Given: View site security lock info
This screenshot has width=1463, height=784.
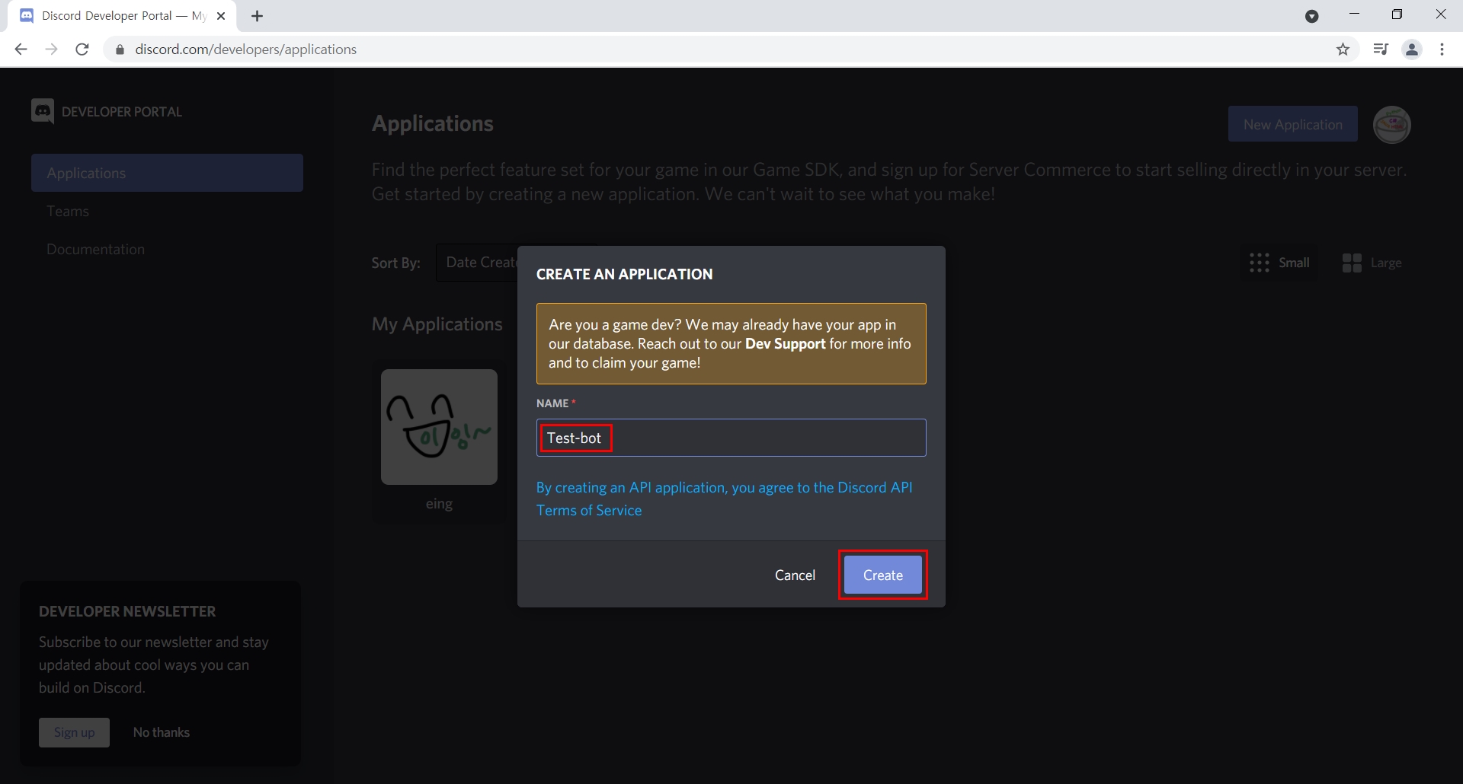Looking at the screenshot, I should coord(120,49).
